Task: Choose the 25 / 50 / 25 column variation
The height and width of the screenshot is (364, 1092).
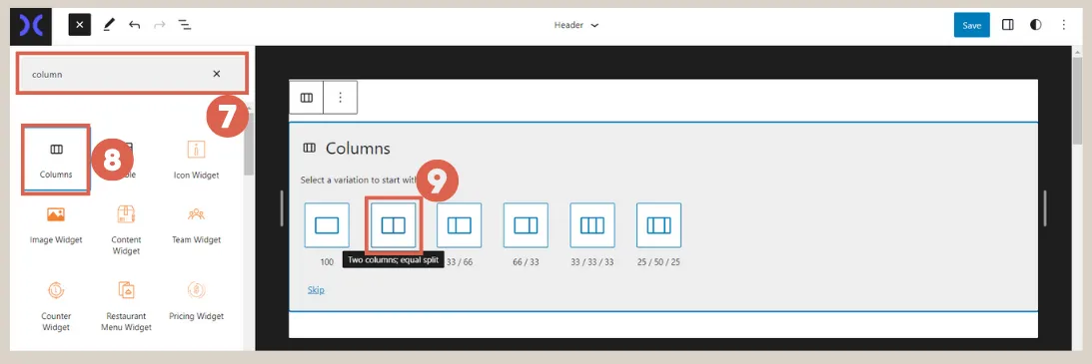Action: (x=658, y=225)
